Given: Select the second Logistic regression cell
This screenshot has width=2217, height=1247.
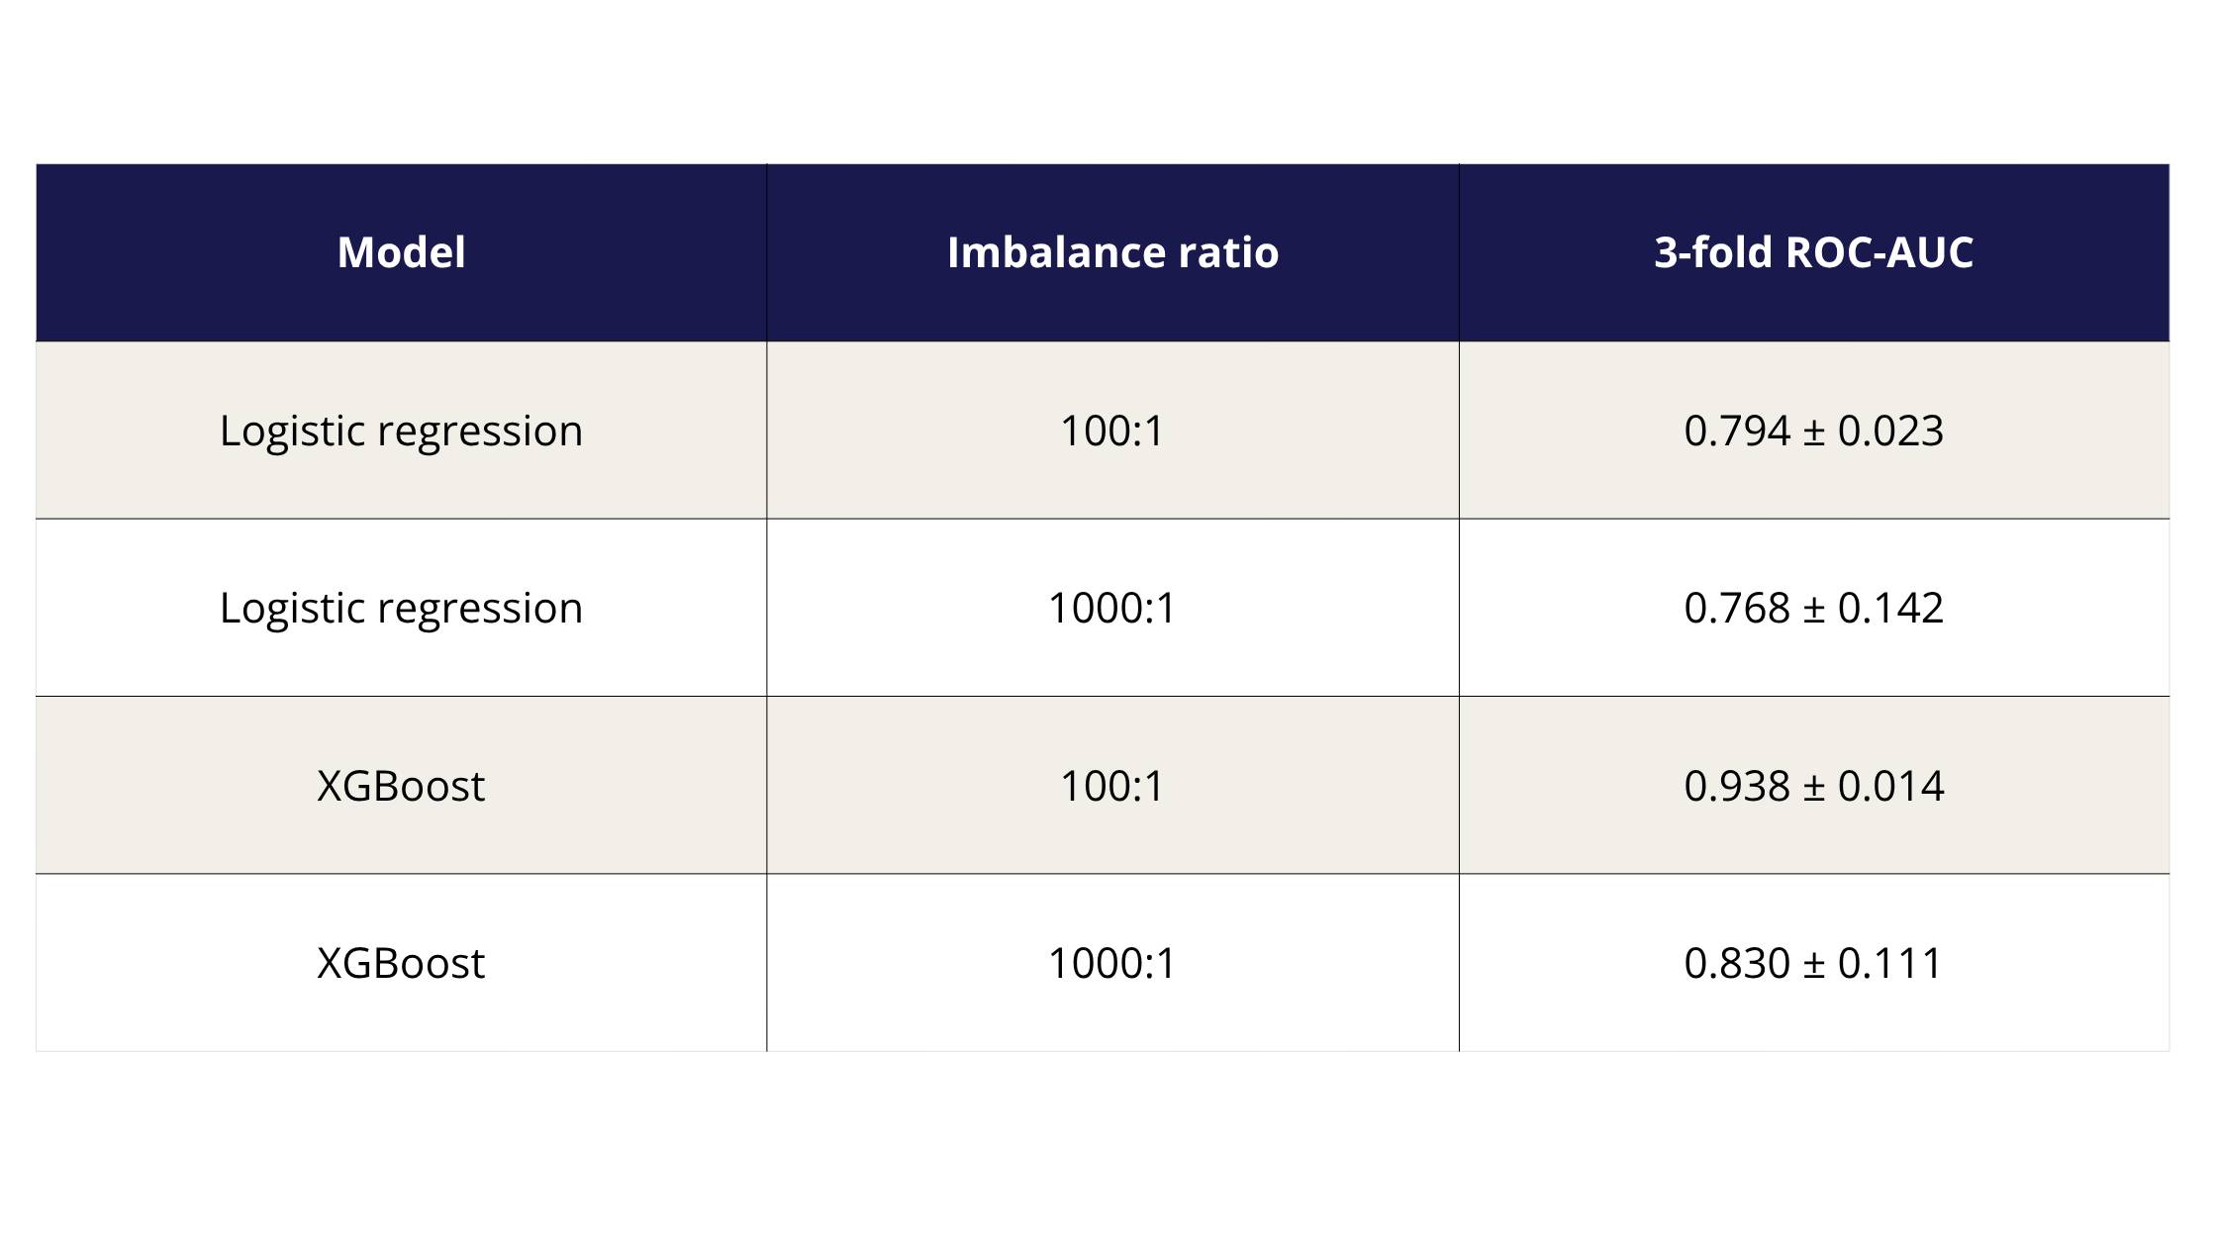Looking at the screenshot, I should [401, 608].
